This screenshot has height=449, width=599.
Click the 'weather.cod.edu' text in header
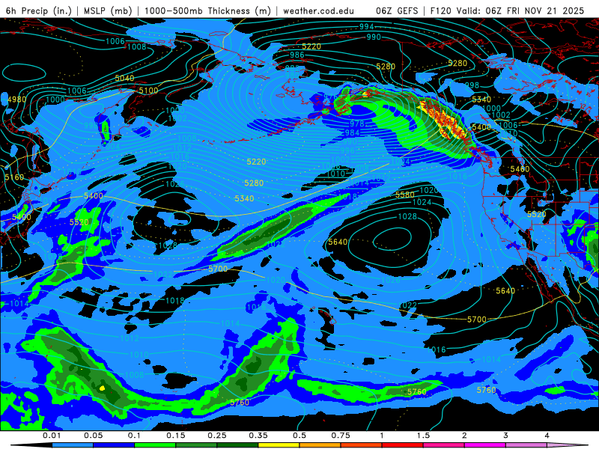click(x=319, y=10)
